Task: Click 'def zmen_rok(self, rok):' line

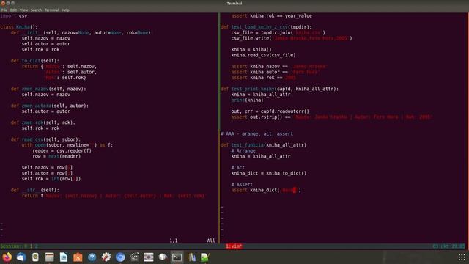Action: (43, 122)
